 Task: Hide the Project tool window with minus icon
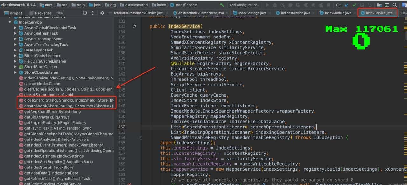pos(110,13)
